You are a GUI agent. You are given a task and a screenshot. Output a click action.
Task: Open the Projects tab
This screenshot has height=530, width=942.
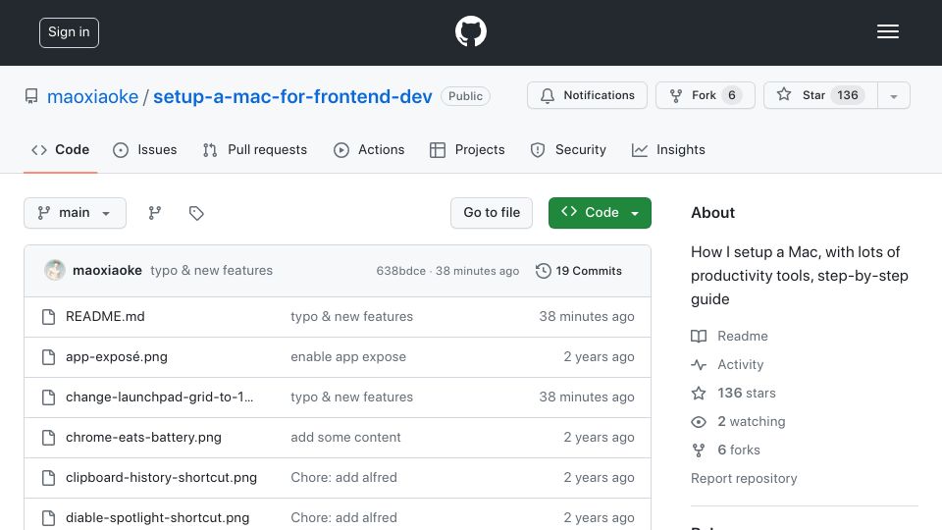tap(467, 149)
